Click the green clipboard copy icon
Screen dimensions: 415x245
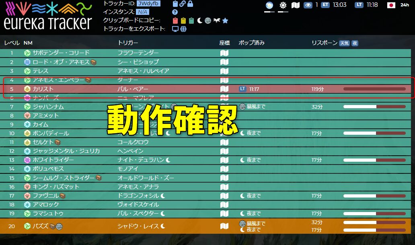(x=191, y=21)
